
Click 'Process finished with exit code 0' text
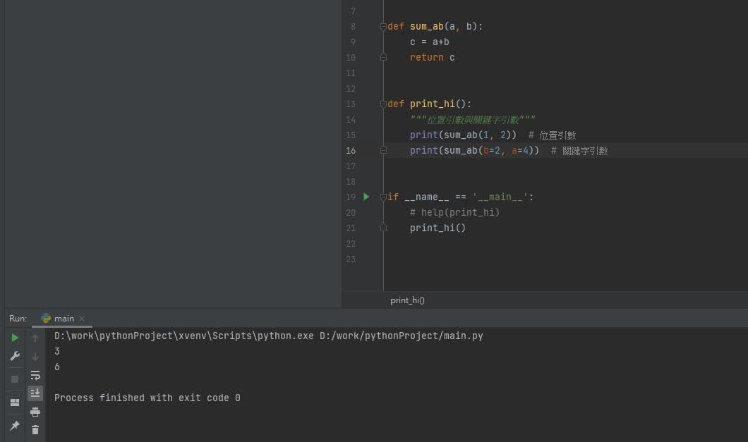pos(147,398)
